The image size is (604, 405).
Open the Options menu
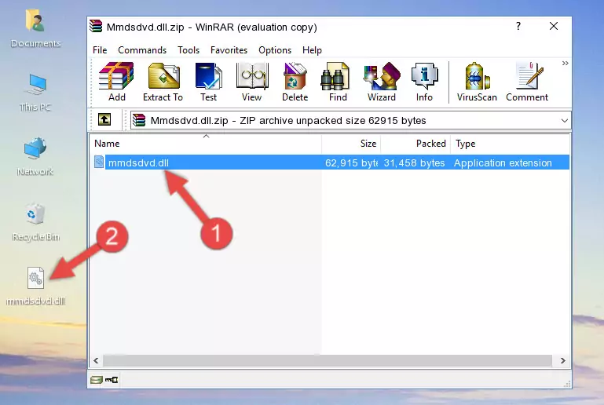point(275,50)
